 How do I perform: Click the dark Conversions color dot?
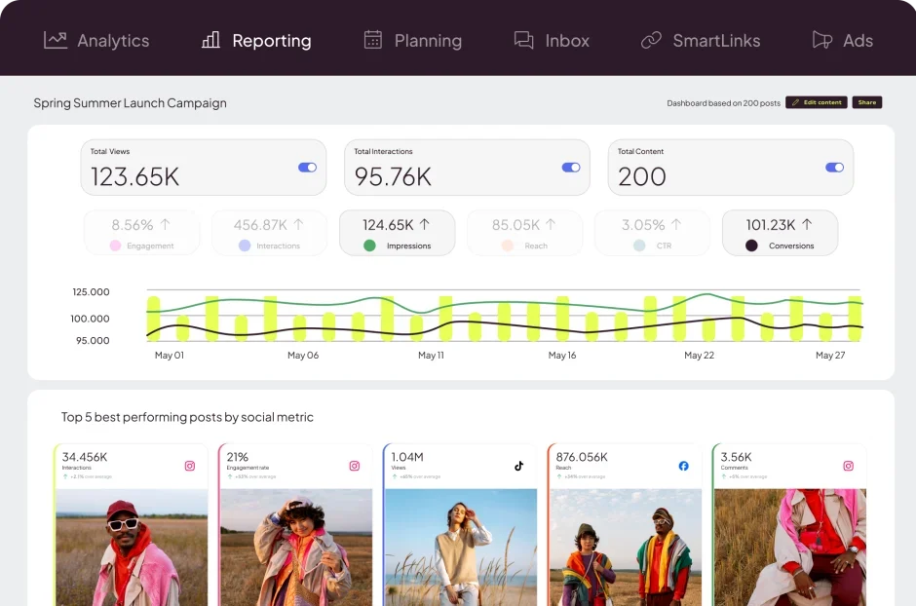click(752, 246)
